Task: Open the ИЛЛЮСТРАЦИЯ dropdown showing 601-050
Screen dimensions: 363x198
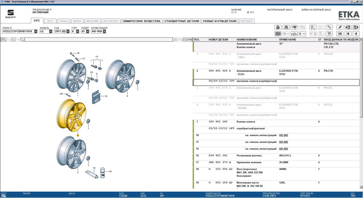Action: [104, 31]
